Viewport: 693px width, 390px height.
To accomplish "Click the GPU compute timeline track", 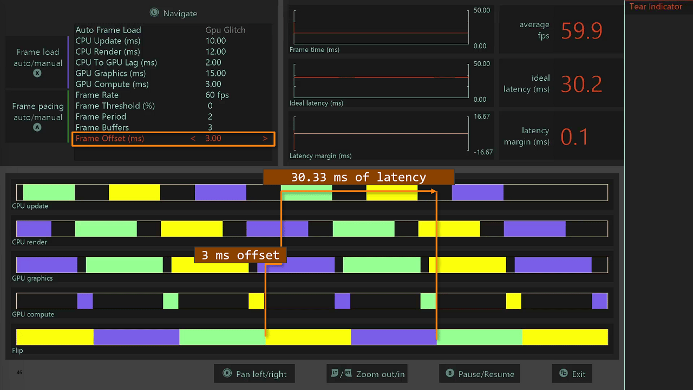I will [x=312, y=301].
